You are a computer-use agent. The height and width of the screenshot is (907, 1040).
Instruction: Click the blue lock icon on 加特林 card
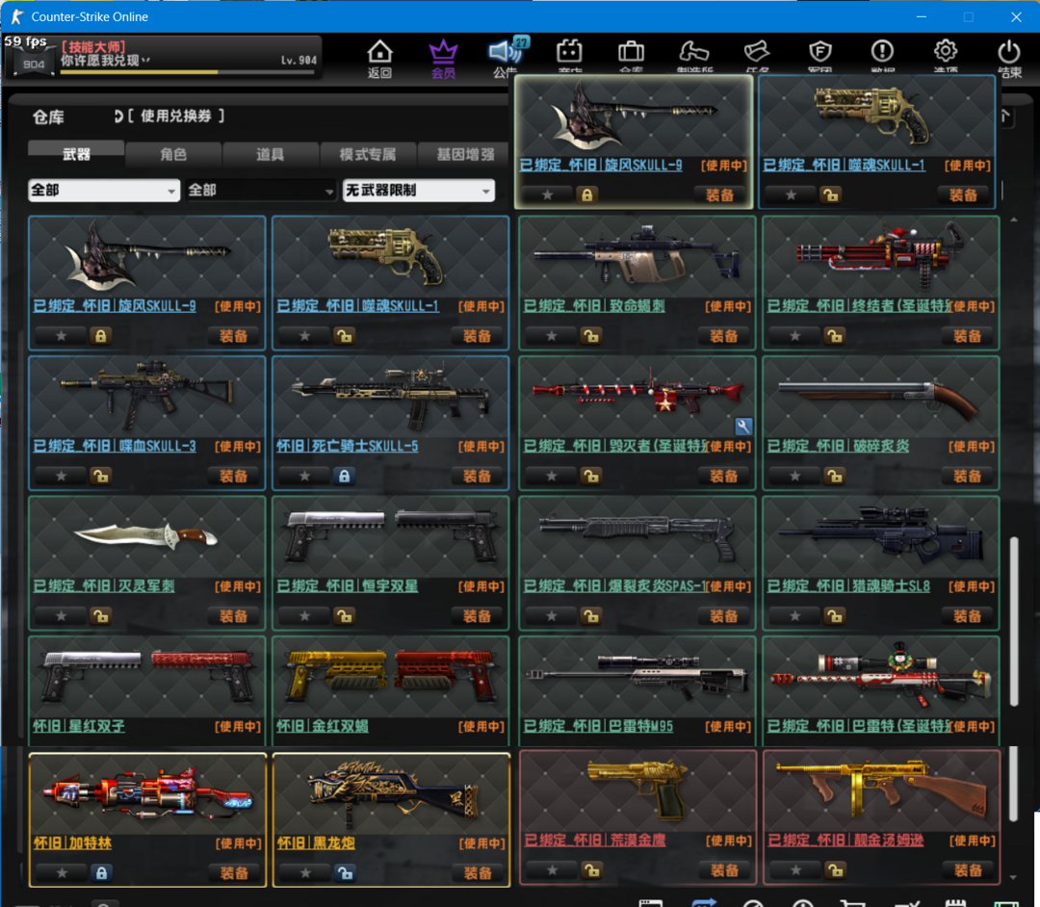pos(101,873)
